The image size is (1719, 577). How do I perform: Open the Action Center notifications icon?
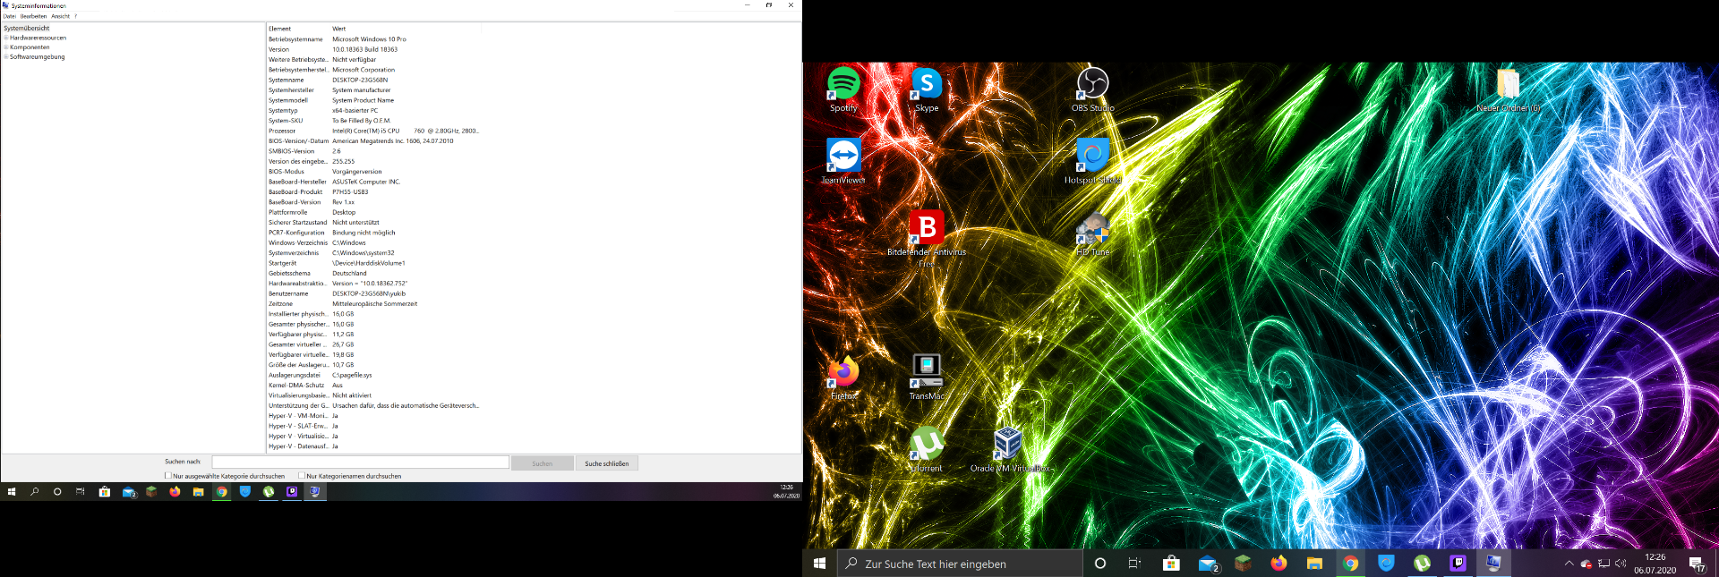1697,564
